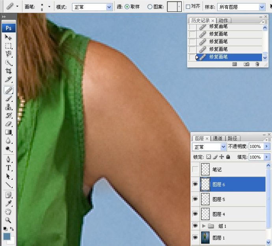This screenshot has height=246, width=272.
Task: Lock image pixels
Action: [215, 157]
